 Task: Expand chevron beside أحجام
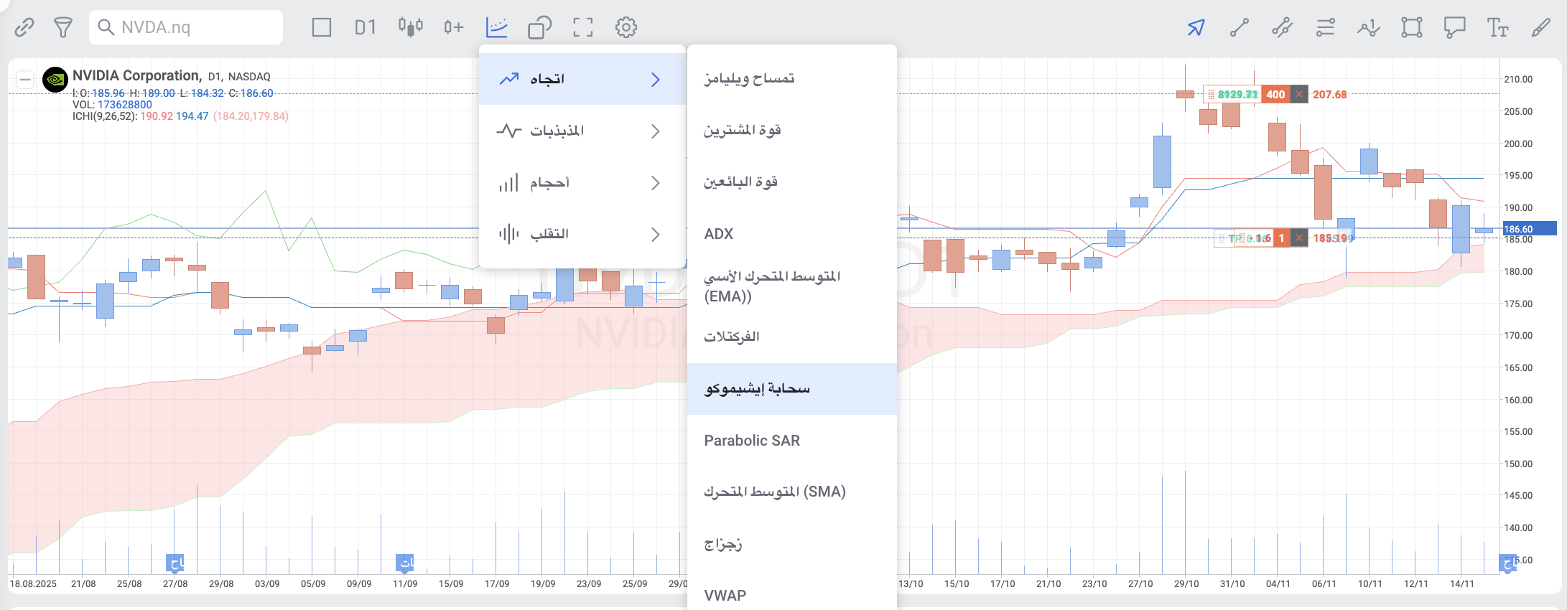[655, 183]
